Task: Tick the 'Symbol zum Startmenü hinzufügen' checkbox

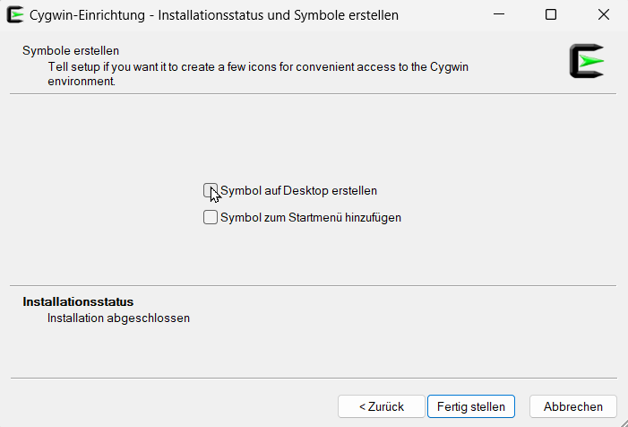Action: point(211,217)
